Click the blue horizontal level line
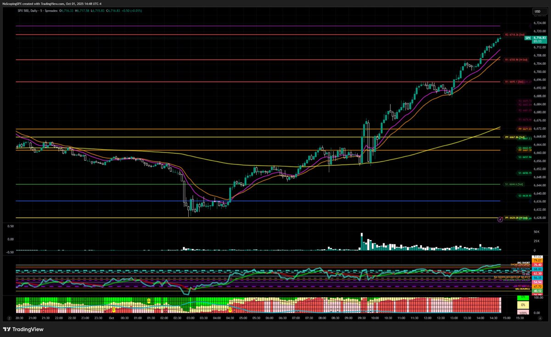 [257, 201]
